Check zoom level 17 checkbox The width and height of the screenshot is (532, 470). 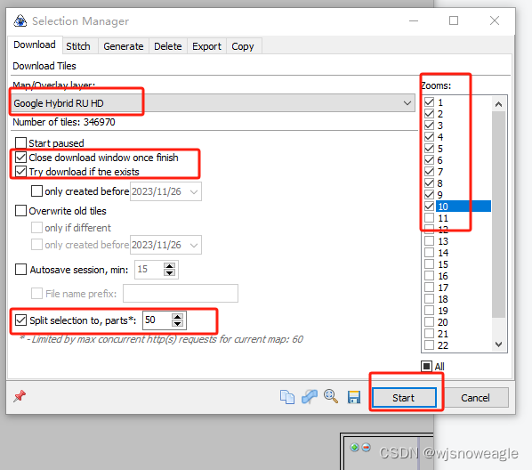tap(429, 288)
